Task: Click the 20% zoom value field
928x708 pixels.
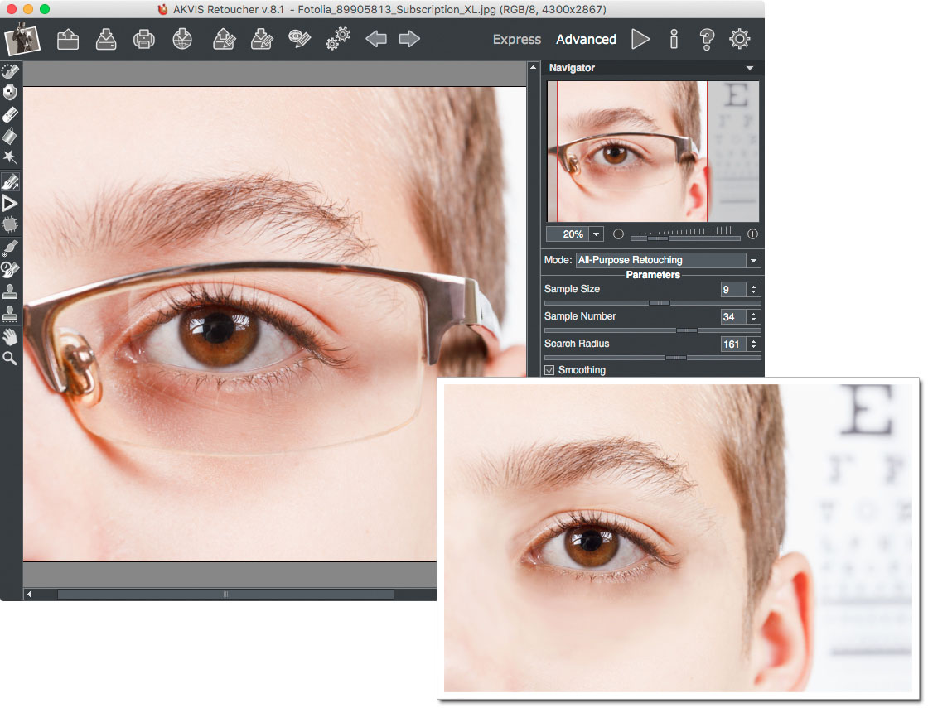Action: point(568,234)
